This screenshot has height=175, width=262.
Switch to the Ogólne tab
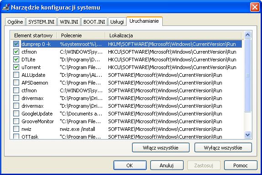click(15, 22)
